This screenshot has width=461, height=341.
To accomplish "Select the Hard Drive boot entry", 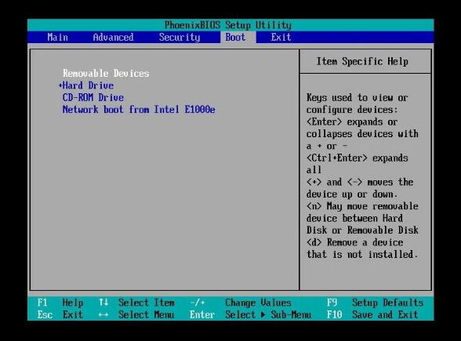I will point(88,85).
